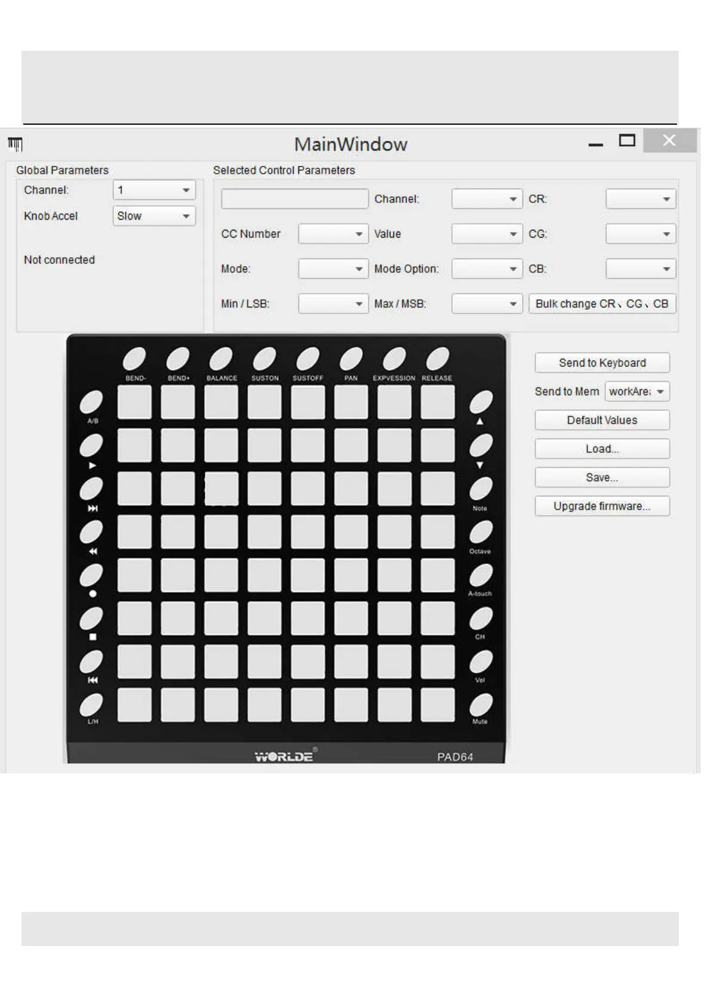Screen dimensions: 711x1005
Task: Select the pad beside the Note button
Action: tap(438, 489)
